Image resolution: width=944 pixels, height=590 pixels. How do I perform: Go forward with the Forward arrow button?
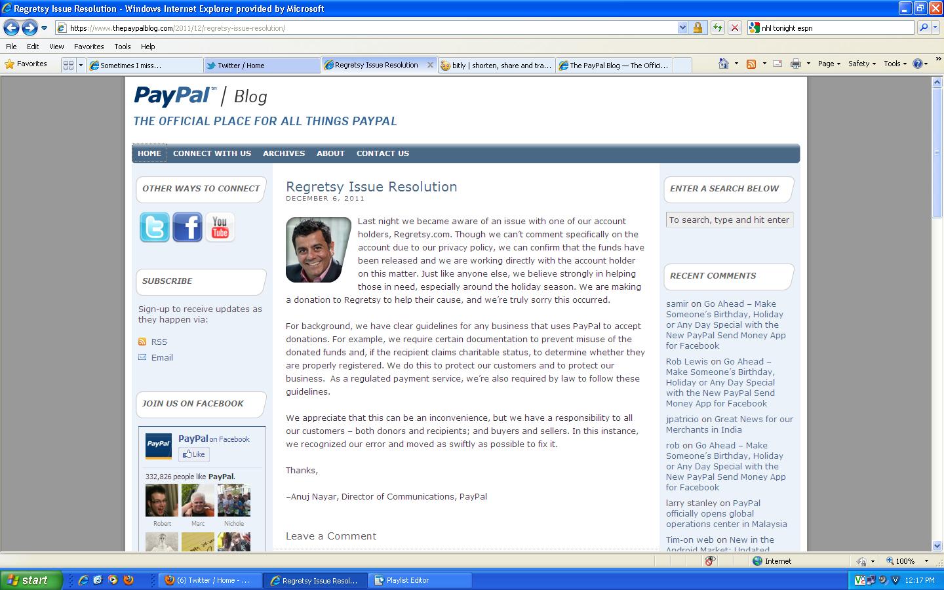coord(29,28)
